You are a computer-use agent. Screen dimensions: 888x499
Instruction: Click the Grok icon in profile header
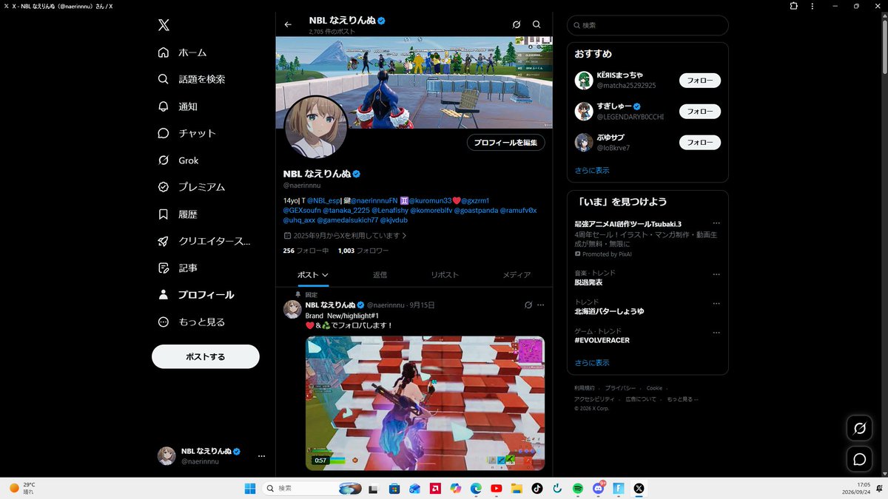(517, 24)
